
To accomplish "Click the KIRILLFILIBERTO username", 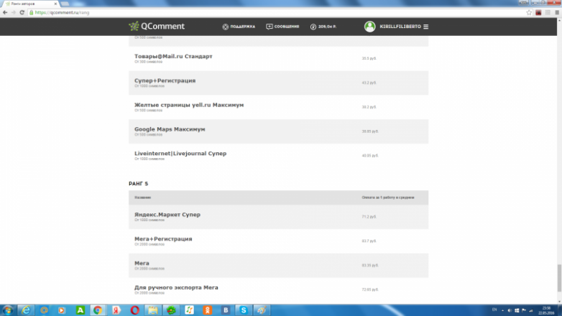I will pyautogui.click(x=400, y=27).
